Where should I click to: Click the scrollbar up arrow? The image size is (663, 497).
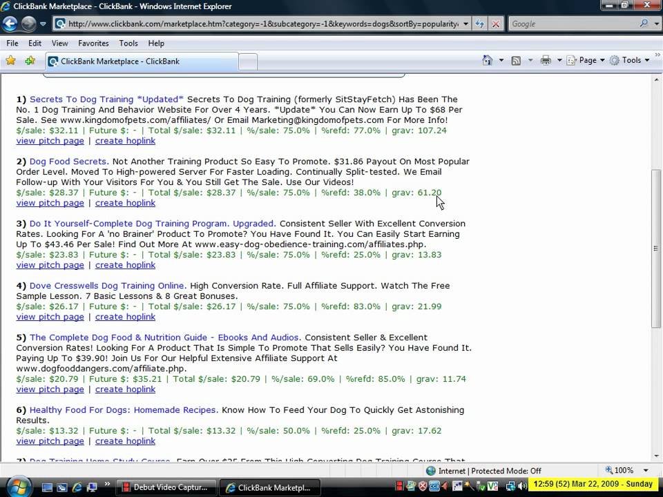[656, 79]
